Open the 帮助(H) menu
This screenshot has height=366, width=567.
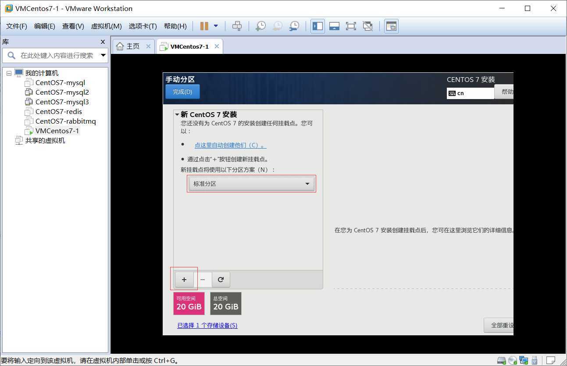point(175,26)
